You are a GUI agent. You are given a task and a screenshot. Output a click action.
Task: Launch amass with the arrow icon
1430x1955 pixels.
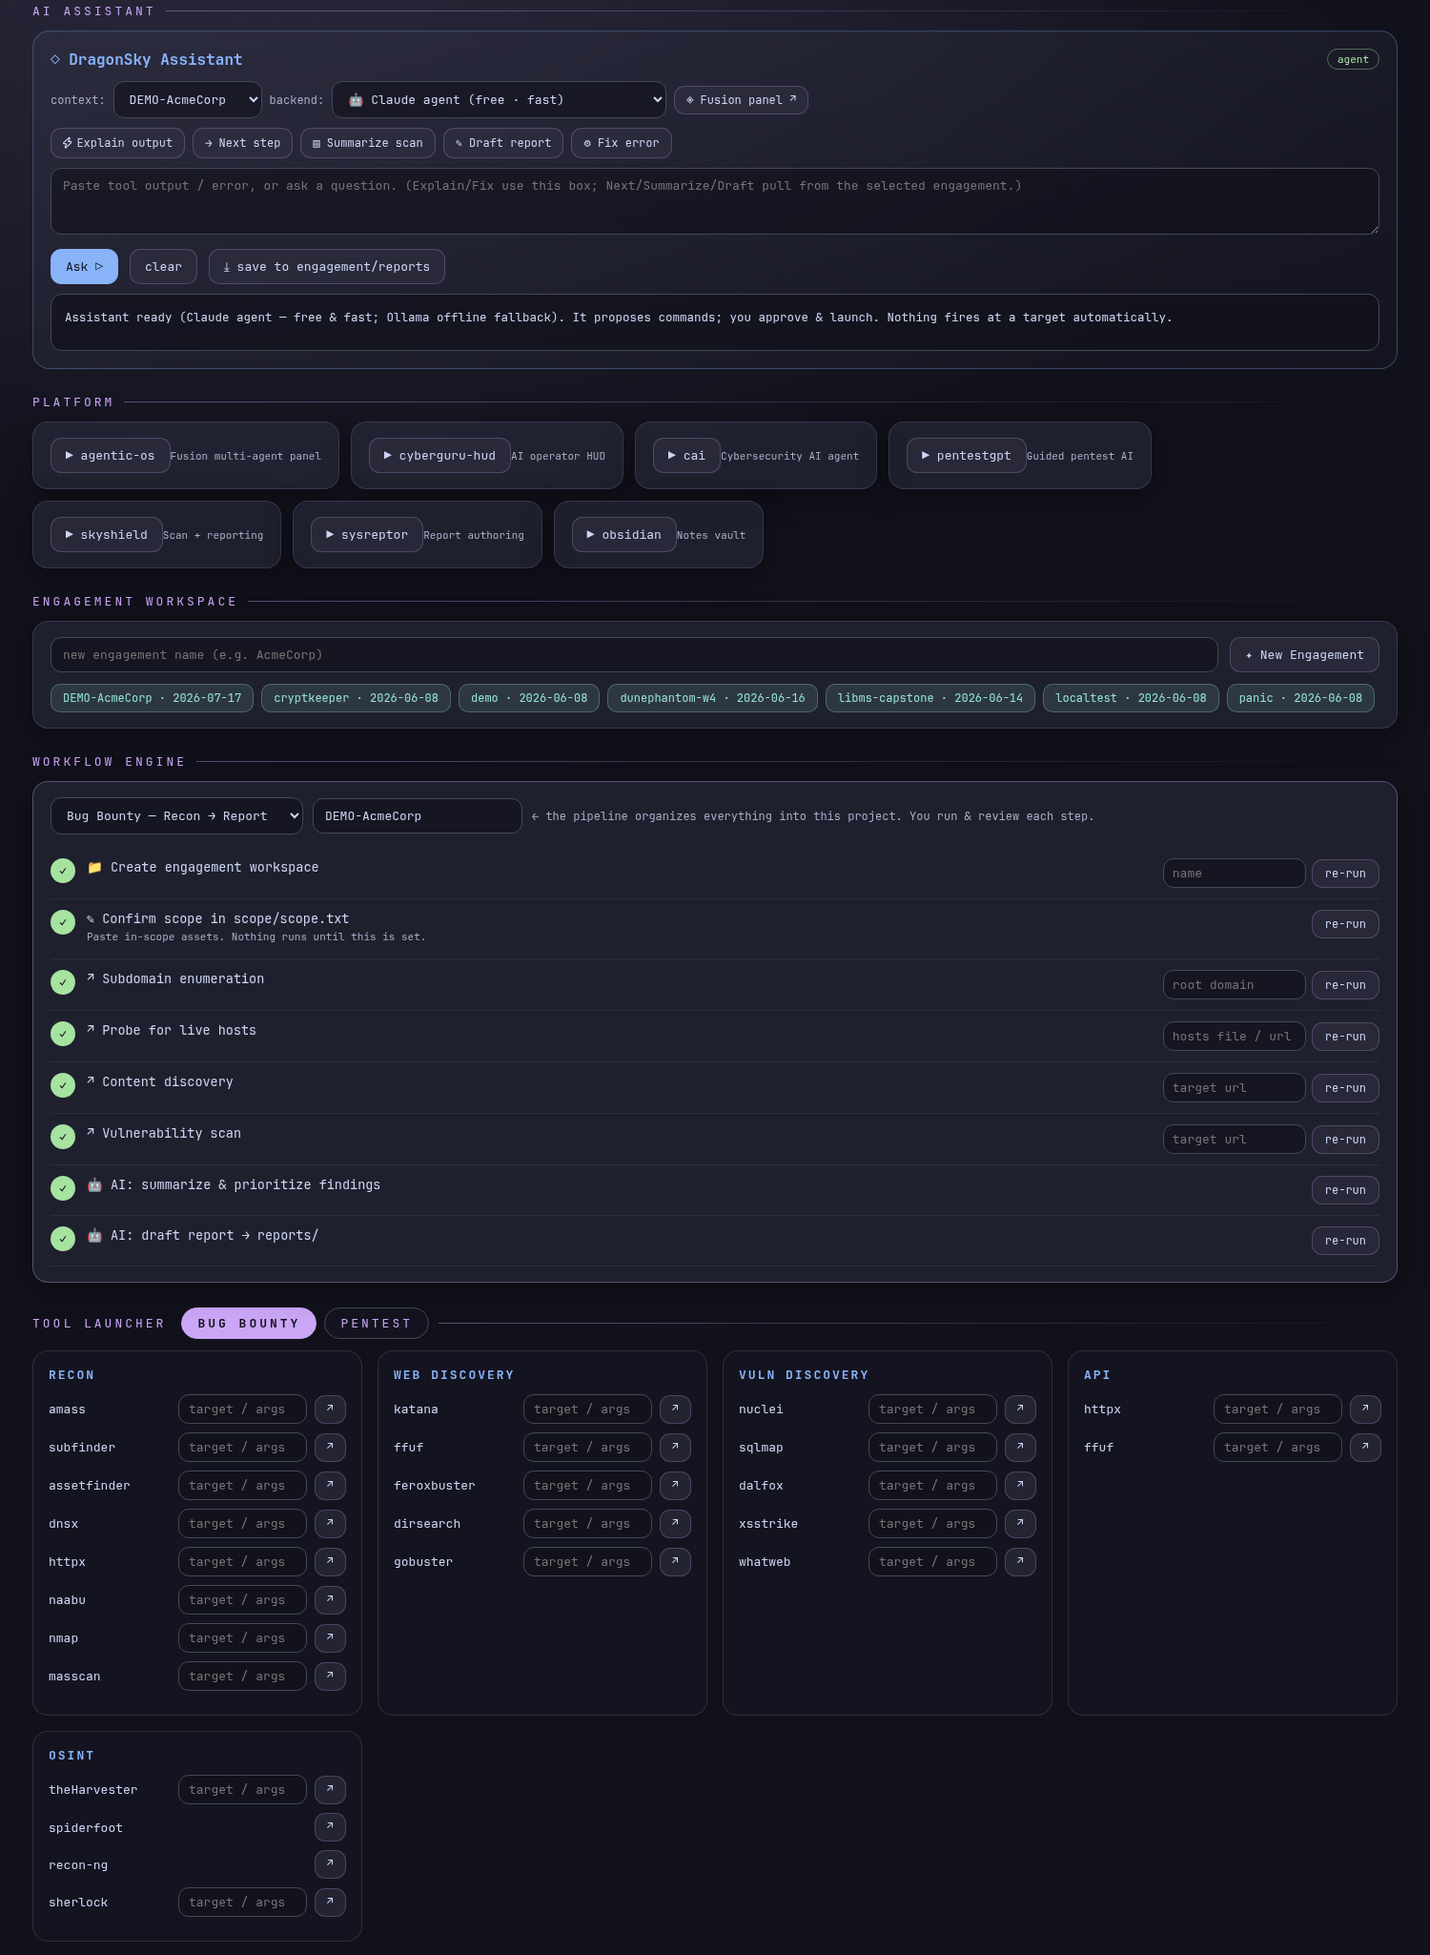[330, 1409]
